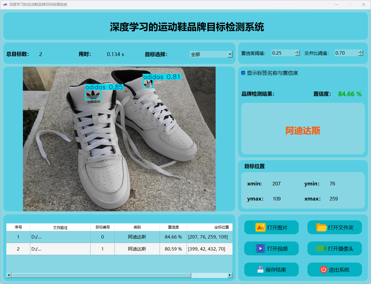The height and width of the screenshot is (284, 371).
Task: Click the adidas 0.85 detection label
Action: 104,87
